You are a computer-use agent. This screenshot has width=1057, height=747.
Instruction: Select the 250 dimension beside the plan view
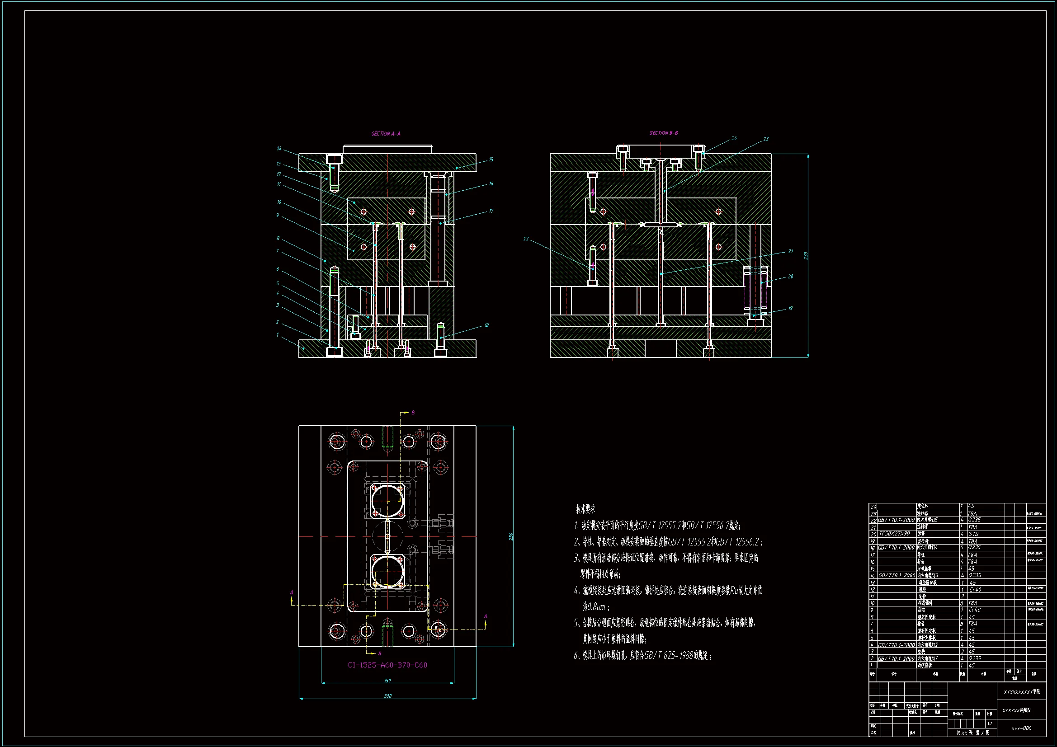point(510,536)
